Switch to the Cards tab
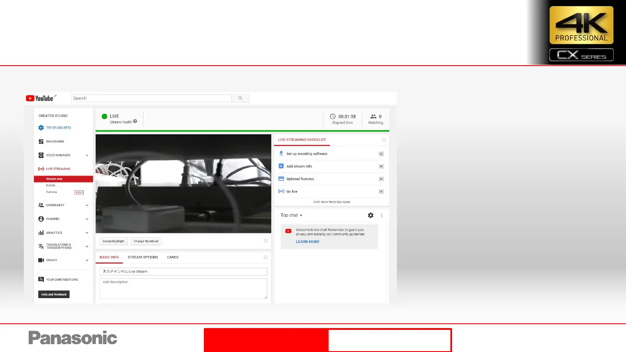This screenshot has width=626, height=352. tap(173, 257)
